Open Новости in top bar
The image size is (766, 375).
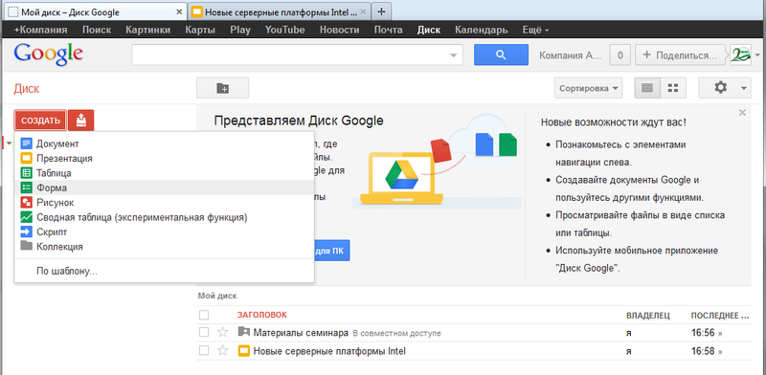(340, 30)
